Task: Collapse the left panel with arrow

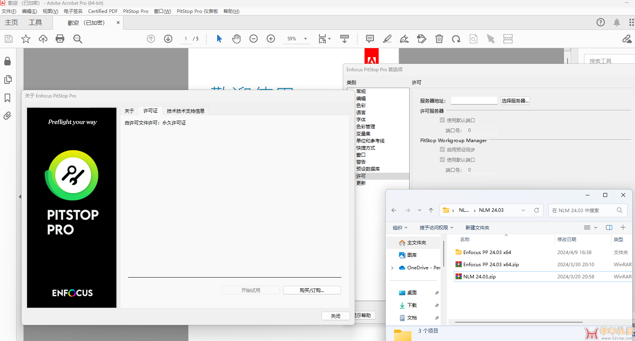Action: tap(20, 197)
